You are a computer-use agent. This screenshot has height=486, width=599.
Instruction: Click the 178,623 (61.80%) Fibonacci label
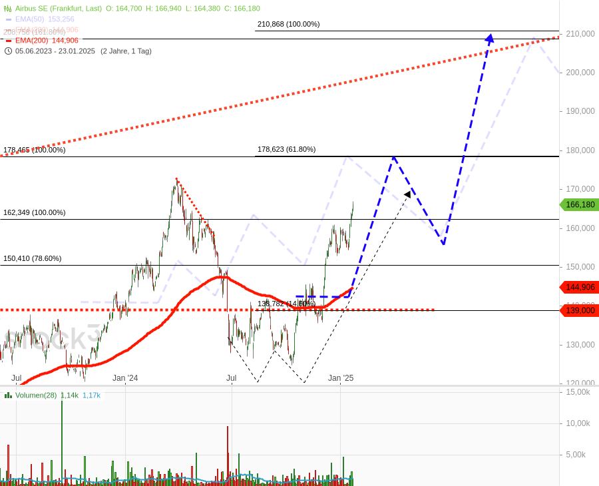click(286, 150)
